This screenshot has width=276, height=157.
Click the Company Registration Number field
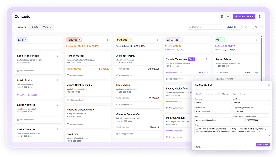click(251, 111)
